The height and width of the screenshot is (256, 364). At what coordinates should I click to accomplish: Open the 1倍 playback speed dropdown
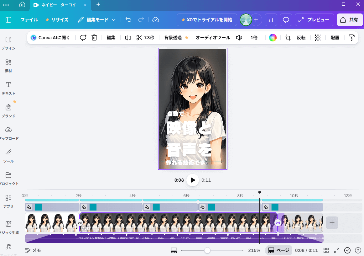(254, 38)
